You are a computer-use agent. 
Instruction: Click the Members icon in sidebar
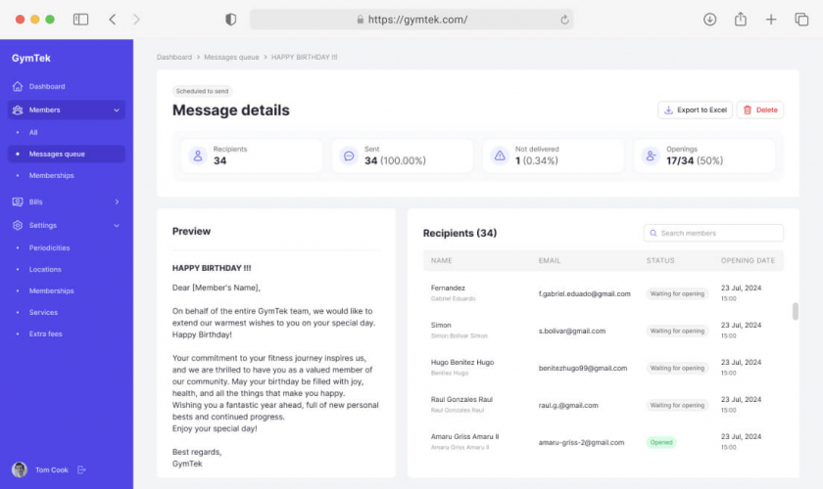coord(18,111)
